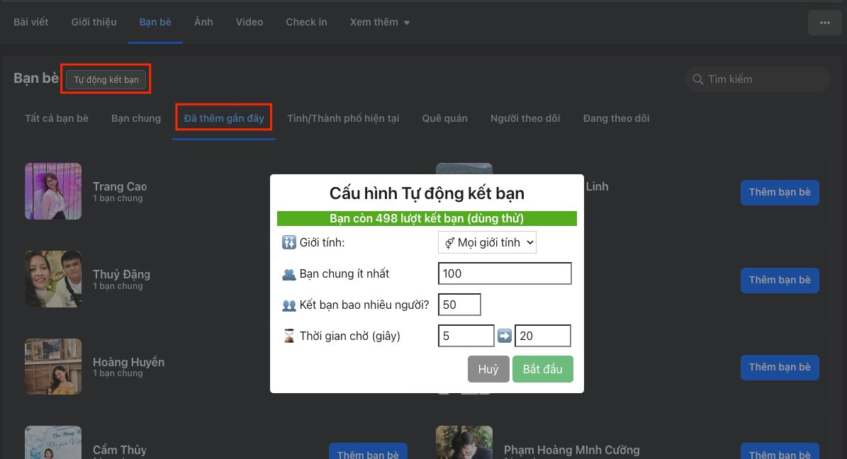Click the maximum wait time field showing 20
This screenshot has height=459, width=847.
(x=543, y=336)
